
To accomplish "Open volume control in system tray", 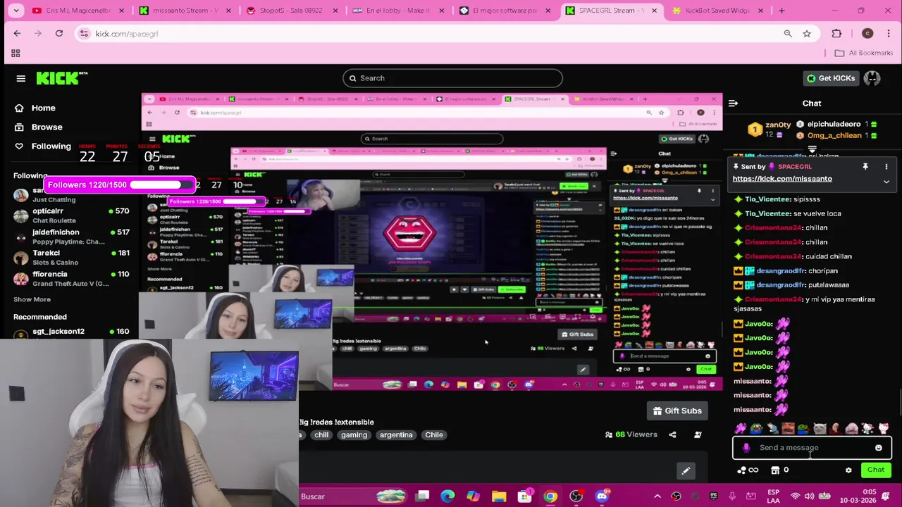I will (810, 496).
